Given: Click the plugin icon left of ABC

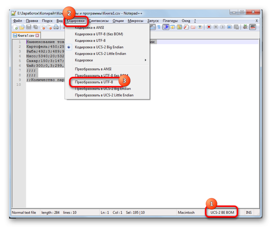Looking at the screenshot, I should pyautogui.click(x=245, y=27).
